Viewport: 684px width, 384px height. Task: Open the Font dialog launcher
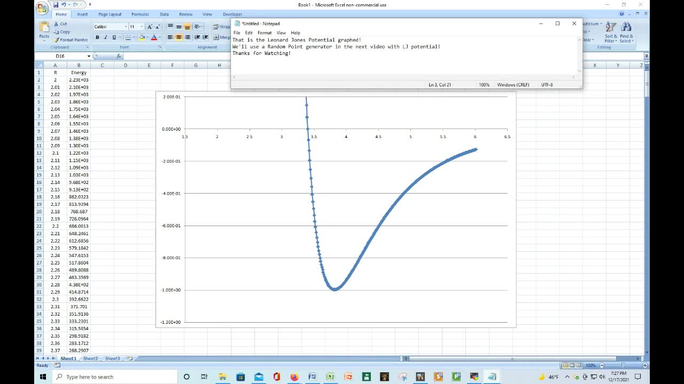(160, 47)
